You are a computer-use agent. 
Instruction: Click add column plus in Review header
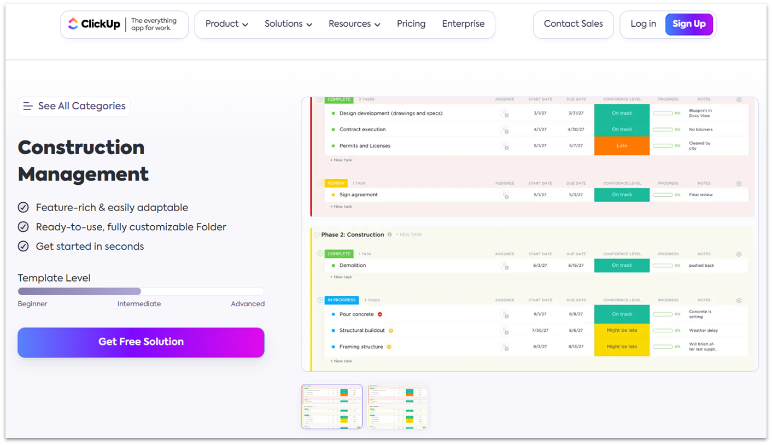[739, 184]
